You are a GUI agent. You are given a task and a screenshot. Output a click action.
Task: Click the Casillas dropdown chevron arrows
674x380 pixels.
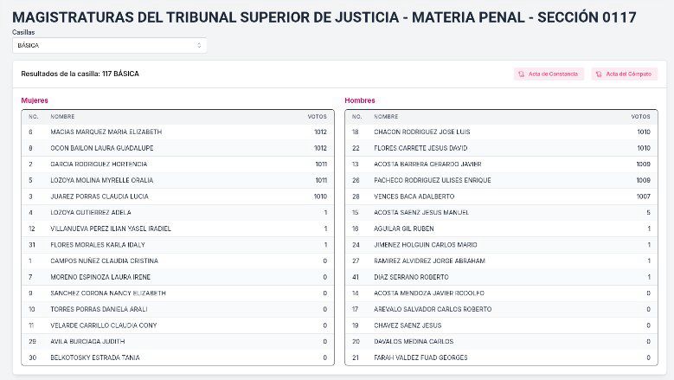click(x=199, y=46)
